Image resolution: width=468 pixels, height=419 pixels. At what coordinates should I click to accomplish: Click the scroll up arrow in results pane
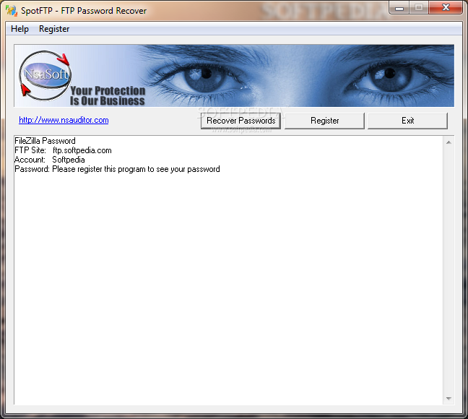click(448, 142)
